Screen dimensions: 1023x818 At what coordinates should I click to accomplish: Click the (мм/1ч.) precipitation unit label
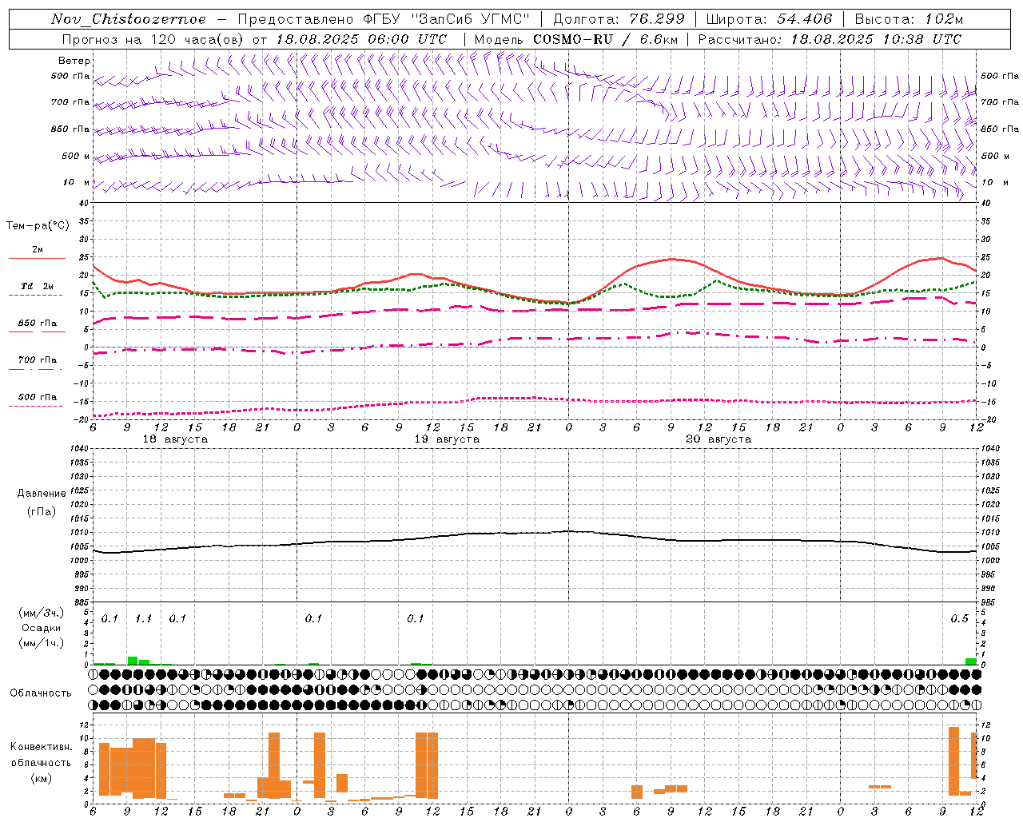tap(42, 643)
